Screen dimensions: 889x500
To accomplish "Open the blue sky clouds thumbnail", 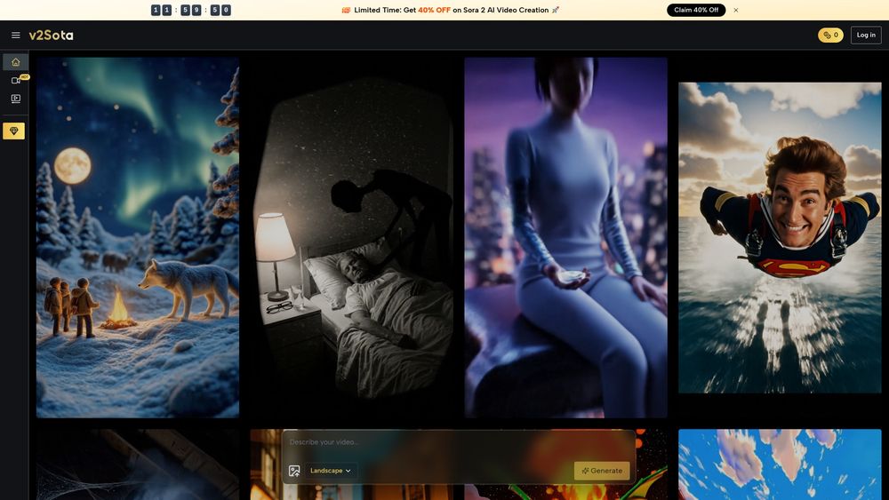I will pyautogui.click(x=781, y=464).
